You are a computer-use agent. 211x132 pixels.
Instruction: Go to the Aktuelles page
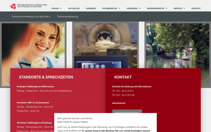(x=74, y=8)
